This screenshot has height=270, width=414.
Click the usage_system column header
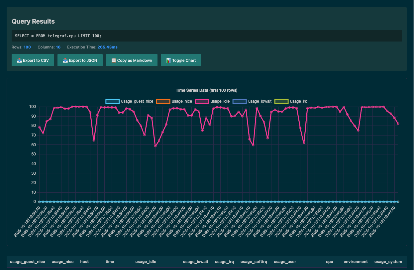(x=388, y=262)
